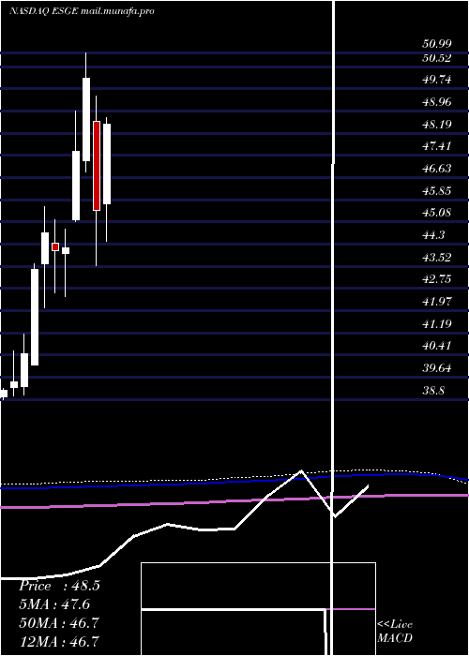The height and width of the screenshot is (656, 469).
Task: Select the 45.85 price axis label
Action: (436, 191)
